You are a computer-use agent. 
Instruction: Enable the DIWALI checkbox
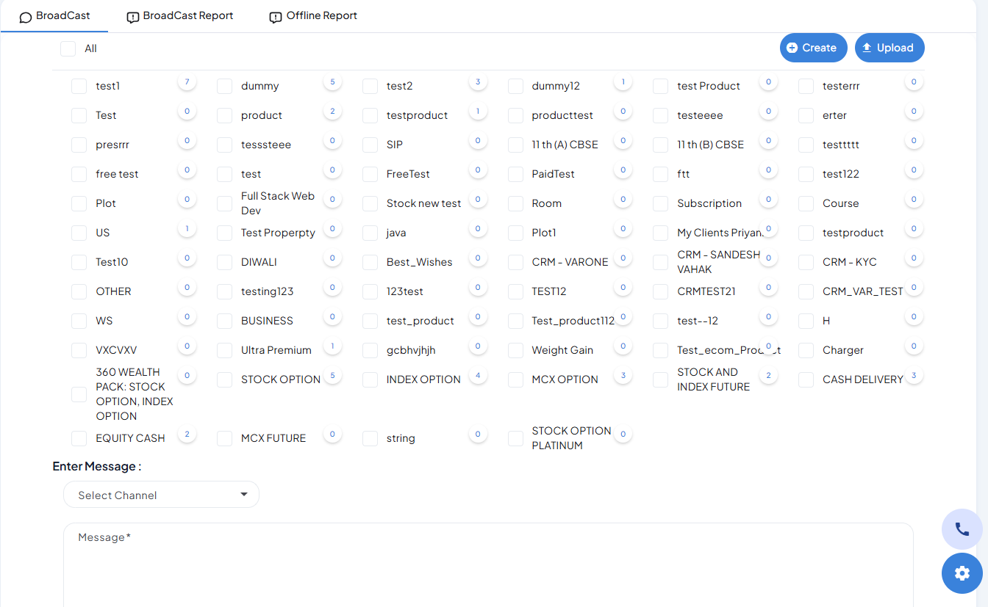point(225,262)
